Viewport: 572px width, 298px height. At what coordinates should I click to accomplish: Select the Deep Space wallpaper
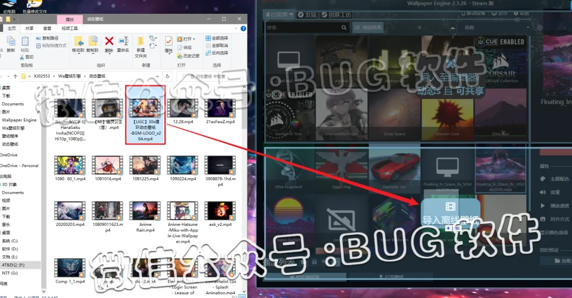(x=395, y=115)
